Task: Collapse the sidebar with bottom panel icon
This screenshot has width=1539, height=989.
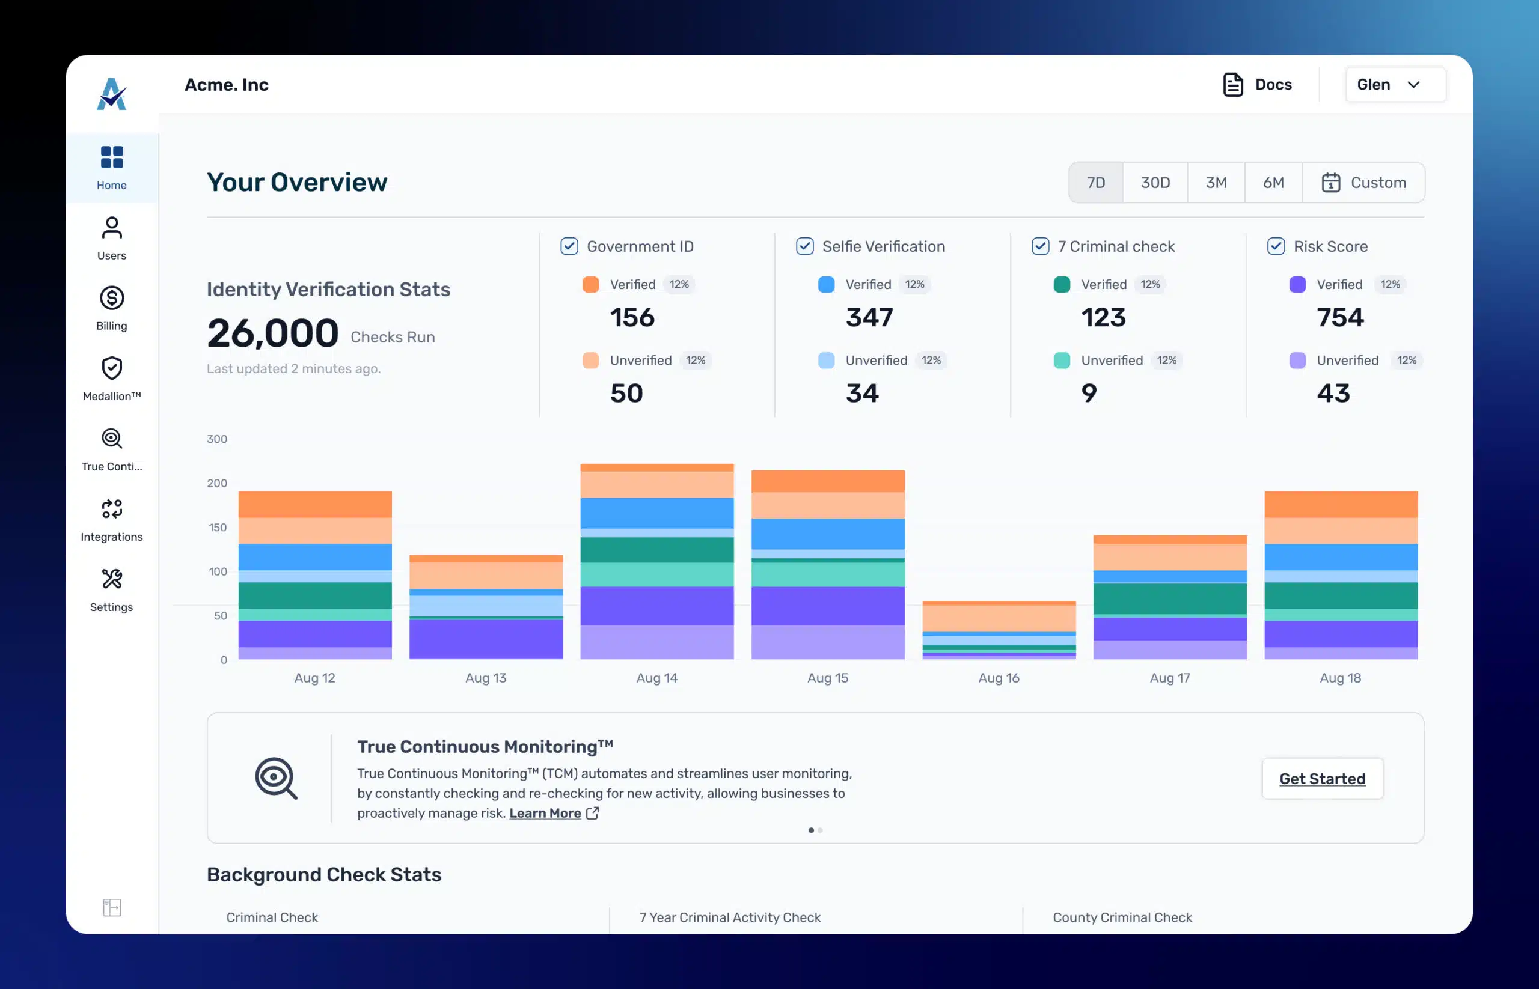Action: 112,907
